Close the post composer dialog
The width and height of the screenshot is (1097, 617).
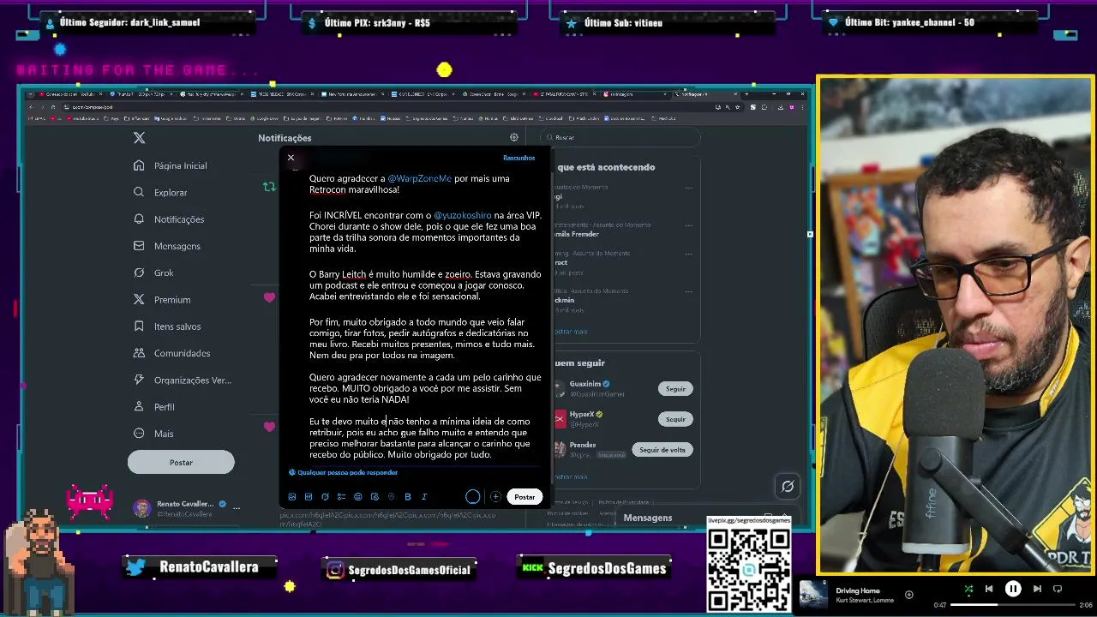[x=291, y=158]
